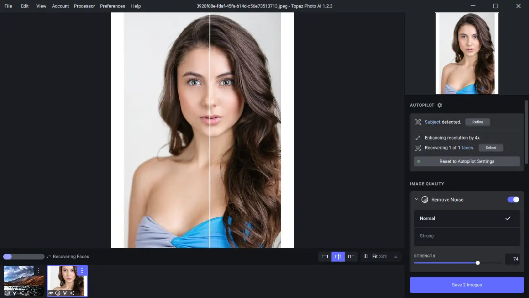Select the Strong noise model
The width and height of the screenshot is (529, 298).
[467, 236]
